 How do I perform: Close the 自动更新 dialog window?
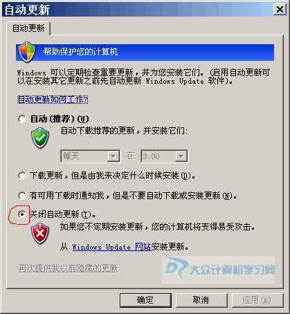click(x=280, y=10)
